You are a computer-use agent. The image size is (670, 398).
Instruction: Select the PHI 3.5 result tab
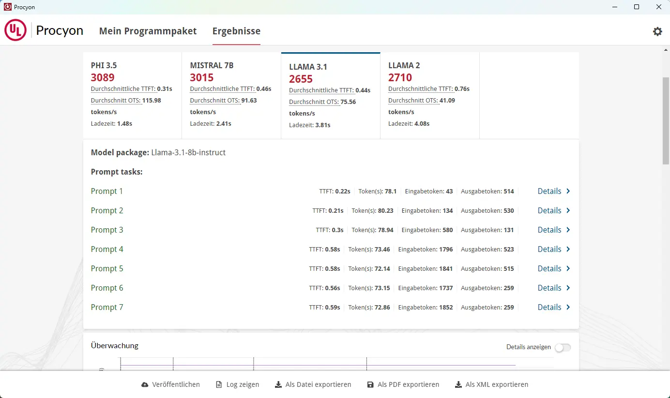[132, 95]
